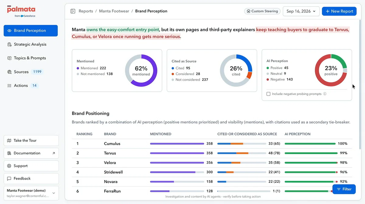Collapse the sidebar panel icon
Viewport: 365px width, 204px height.
coord(73,11)
